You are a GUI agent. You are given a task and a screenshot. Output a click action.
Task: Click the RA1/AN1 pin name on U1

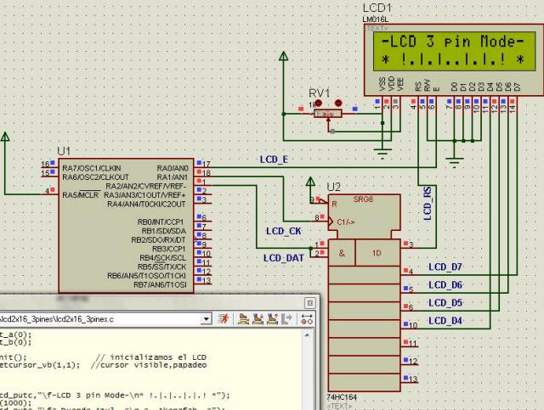point(173,177)
